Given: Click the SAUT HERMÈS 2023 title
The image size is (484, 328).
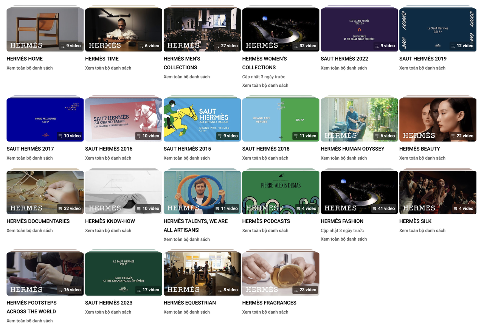Looking at the screenshot, I should coord(109,303).
